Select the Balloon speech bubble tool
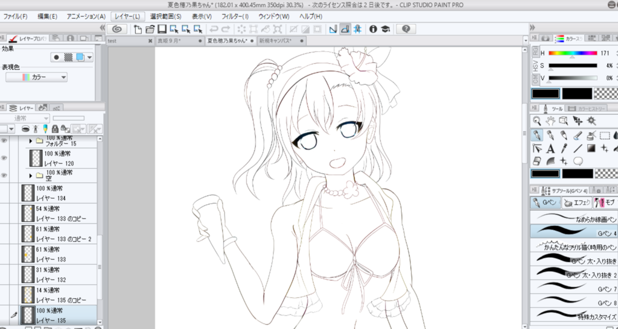 pyautogui.click(x=578, y=161)
